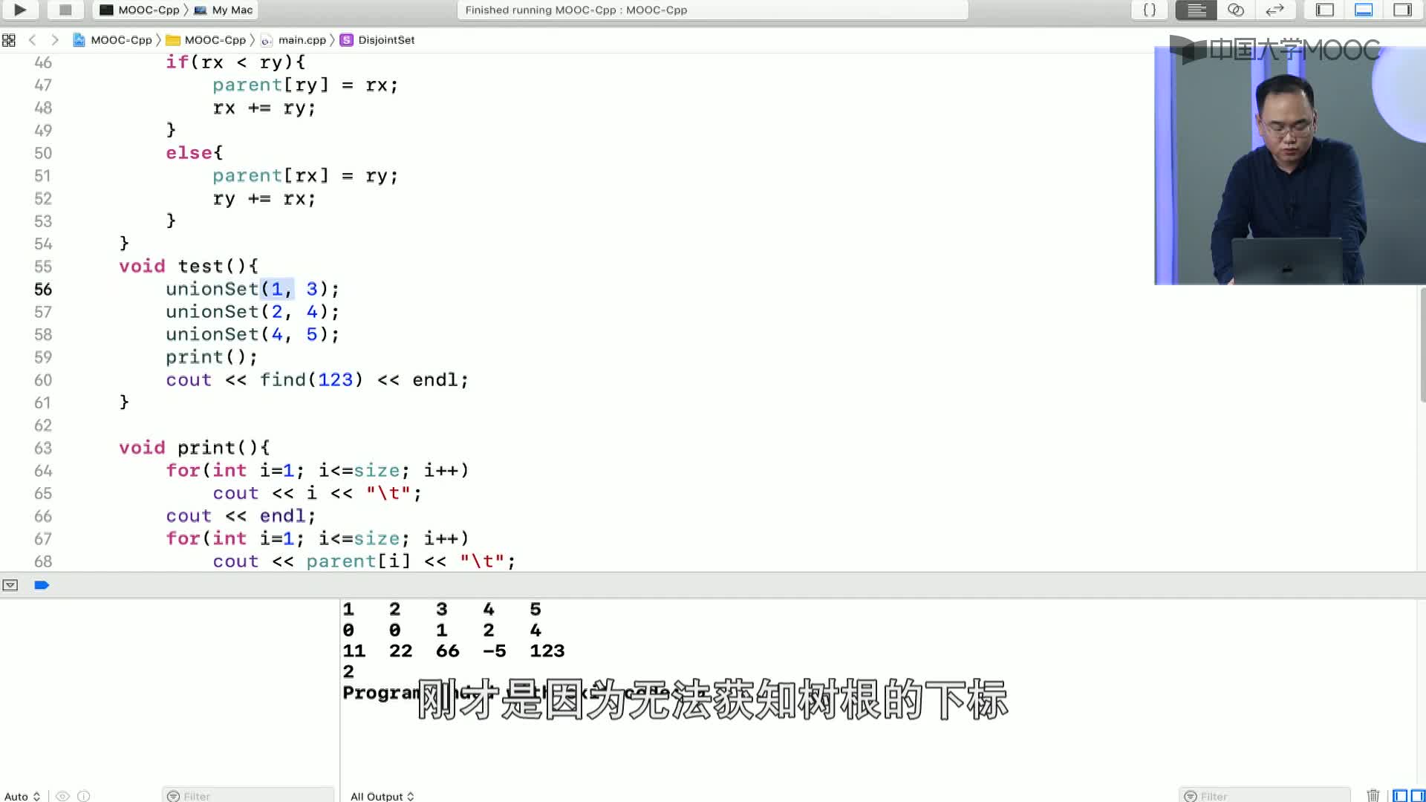Open DisjointSet symbol jump bar item

[x=377, y=40]
